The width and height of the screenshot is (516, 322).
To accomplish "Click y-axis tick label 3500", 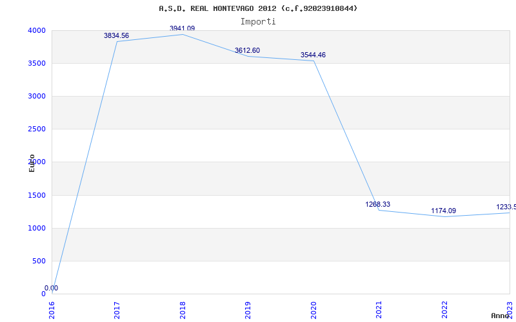I will pos(37,63).
